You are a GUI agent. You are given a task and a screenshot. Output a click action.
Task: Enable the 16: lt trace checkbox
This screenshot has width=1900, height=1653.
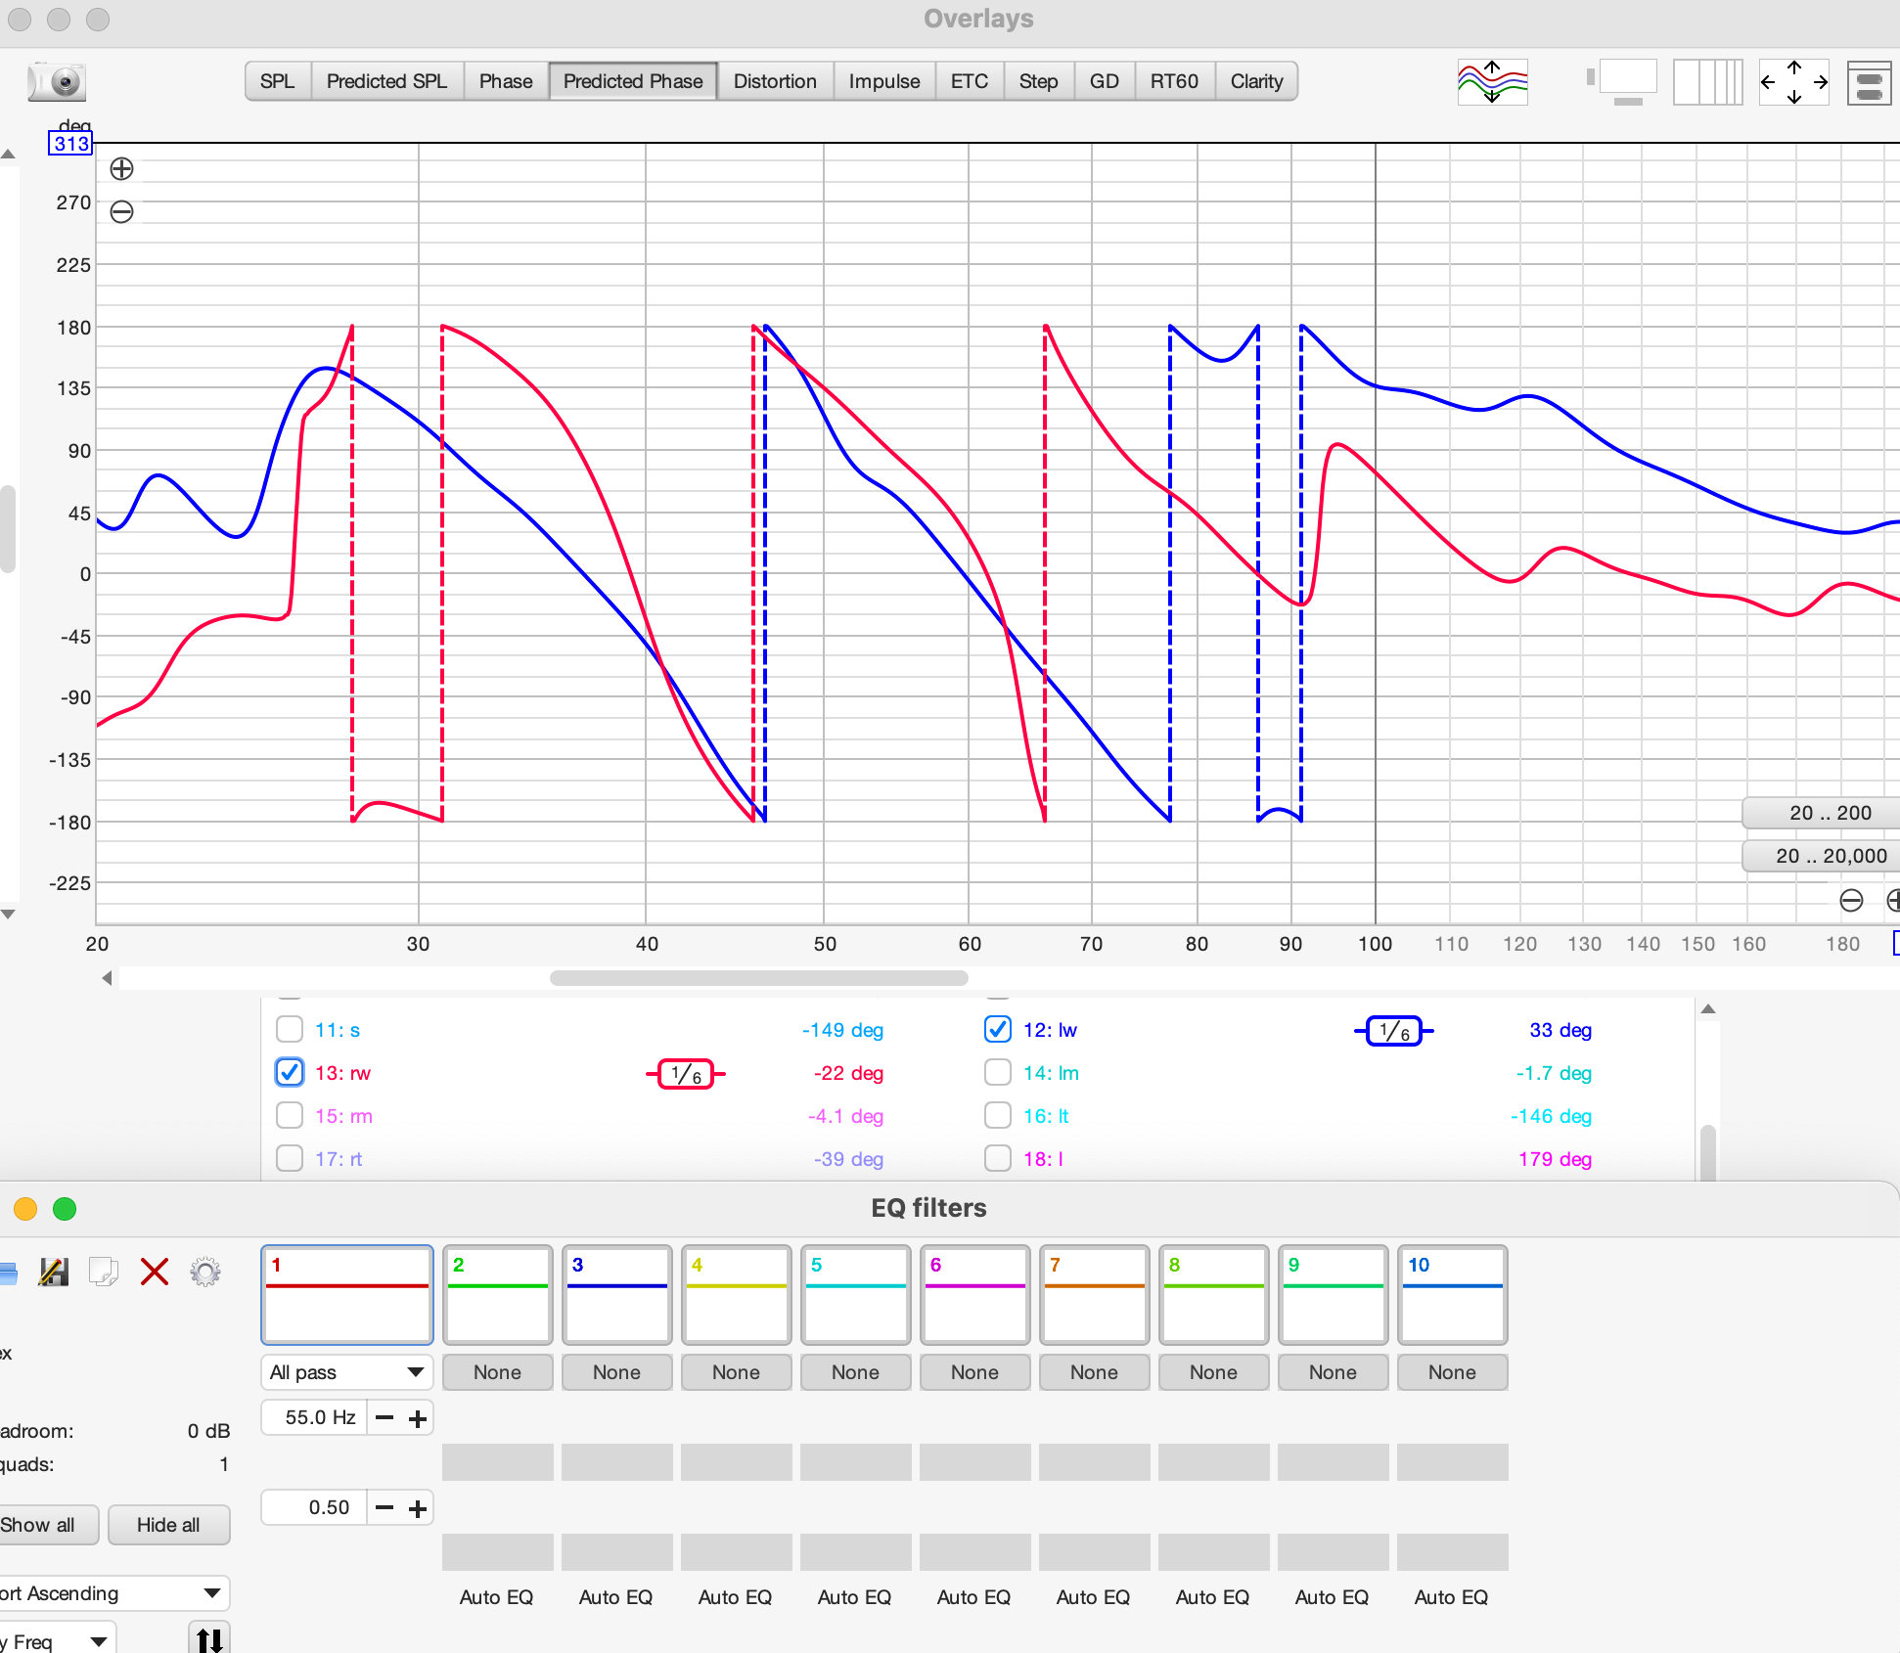998,1116
